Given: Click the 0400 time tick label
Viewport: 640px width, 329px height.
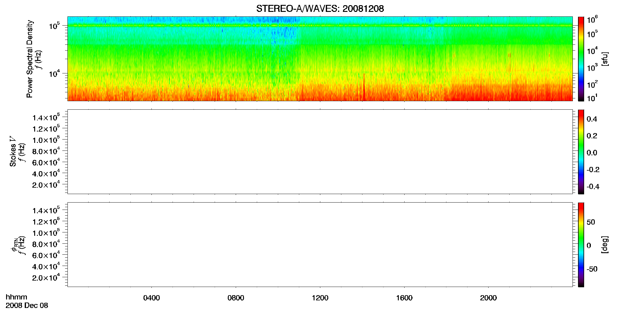Looking at the screenshot, I should coord(151,298).
